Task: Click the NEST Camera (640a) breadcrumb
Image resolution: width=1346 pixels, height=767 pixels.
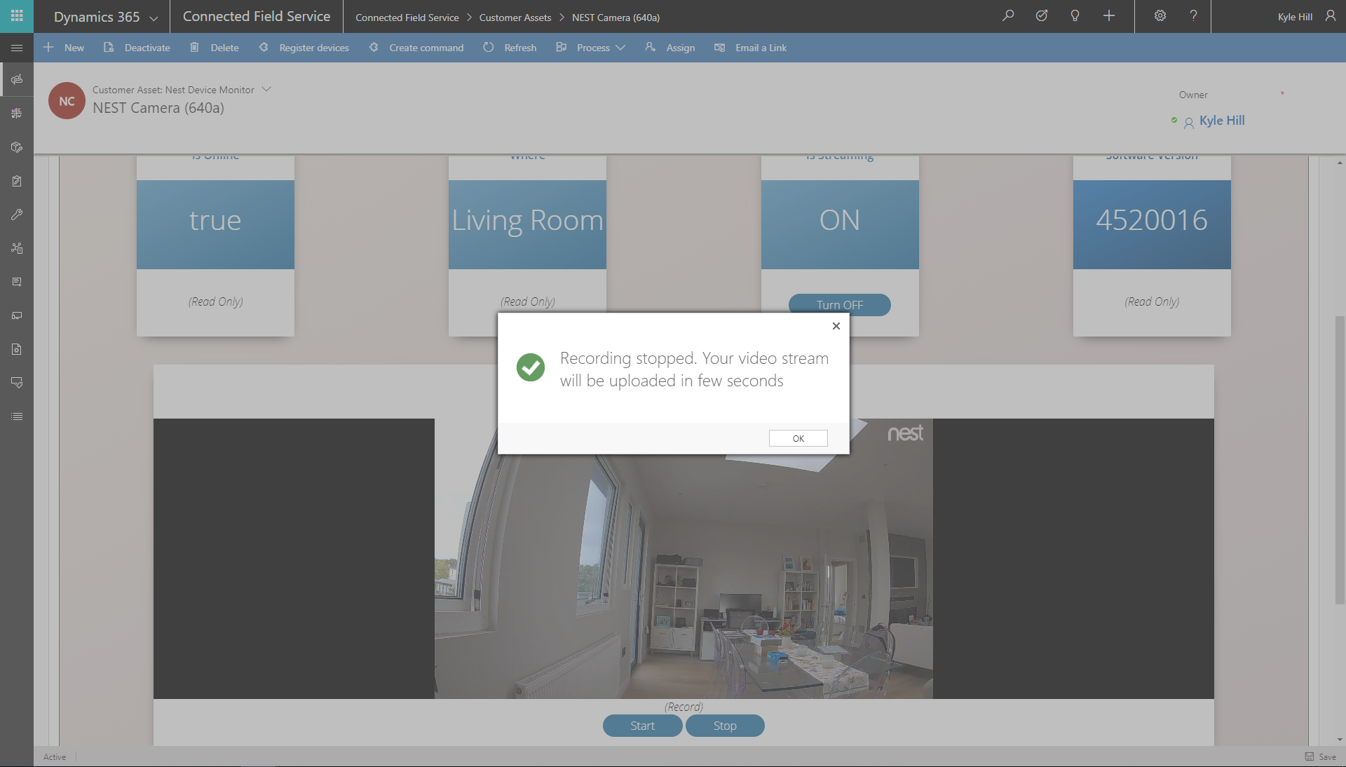Action: coord(616,18)
